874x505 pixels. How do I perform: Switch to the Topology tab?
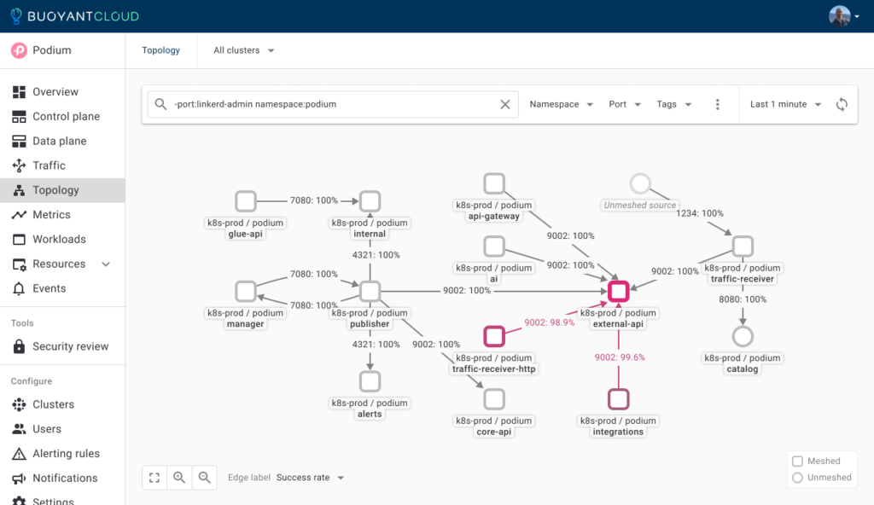161,50
